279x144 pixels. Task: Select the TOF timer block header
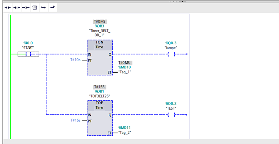point(100,102)
